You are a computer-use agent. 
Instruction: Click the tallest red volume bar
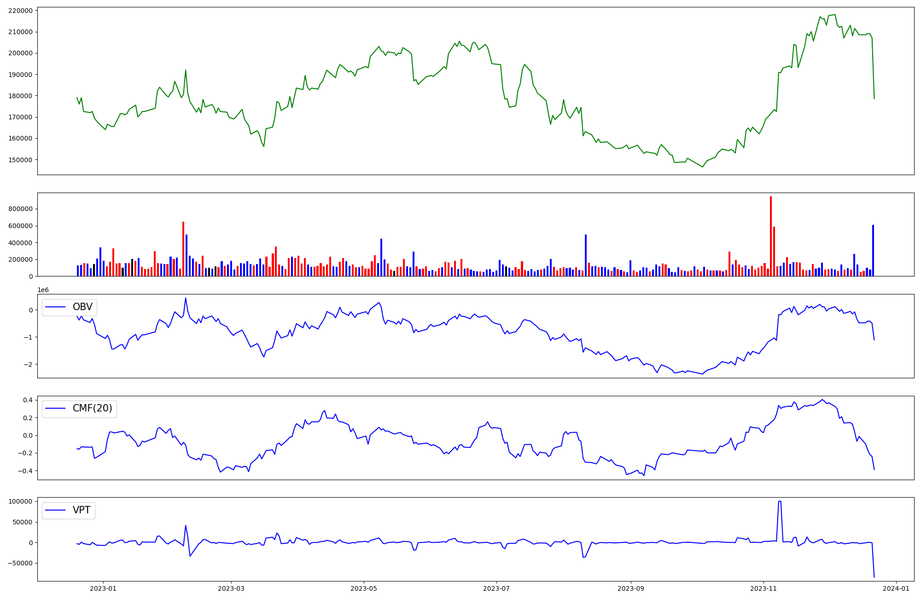click(771, 236)
